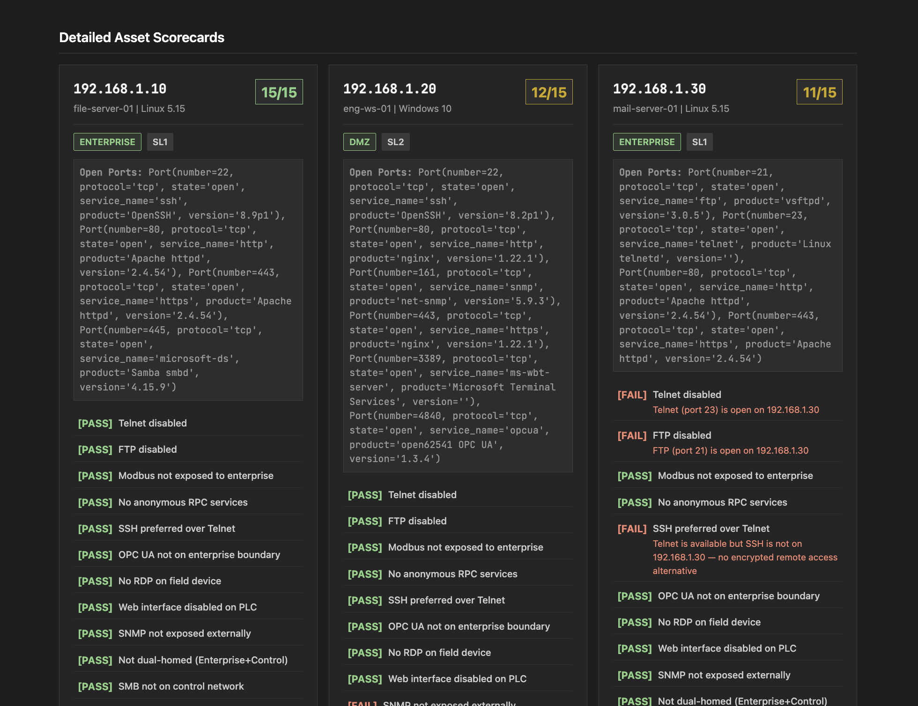Click mail-server-01 | Linux 5.15 subtitle

pyautogui.click(x=671, y=109)
